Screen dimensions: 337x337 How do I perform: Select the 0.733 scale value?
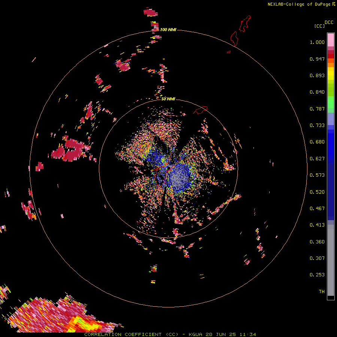click(317, 125)
